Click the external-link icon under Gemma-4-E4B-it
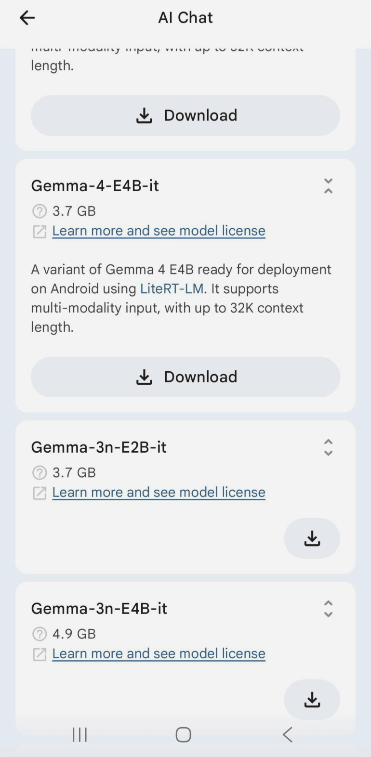Viewport: 371px width, 757px height. pyautogui.click(x=40, y=231)
